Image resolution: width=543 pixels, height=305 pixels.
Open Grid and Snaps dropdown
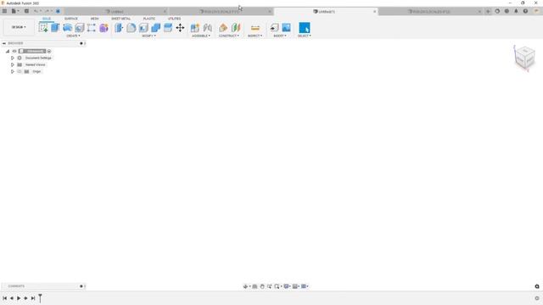tap(296, 286)
